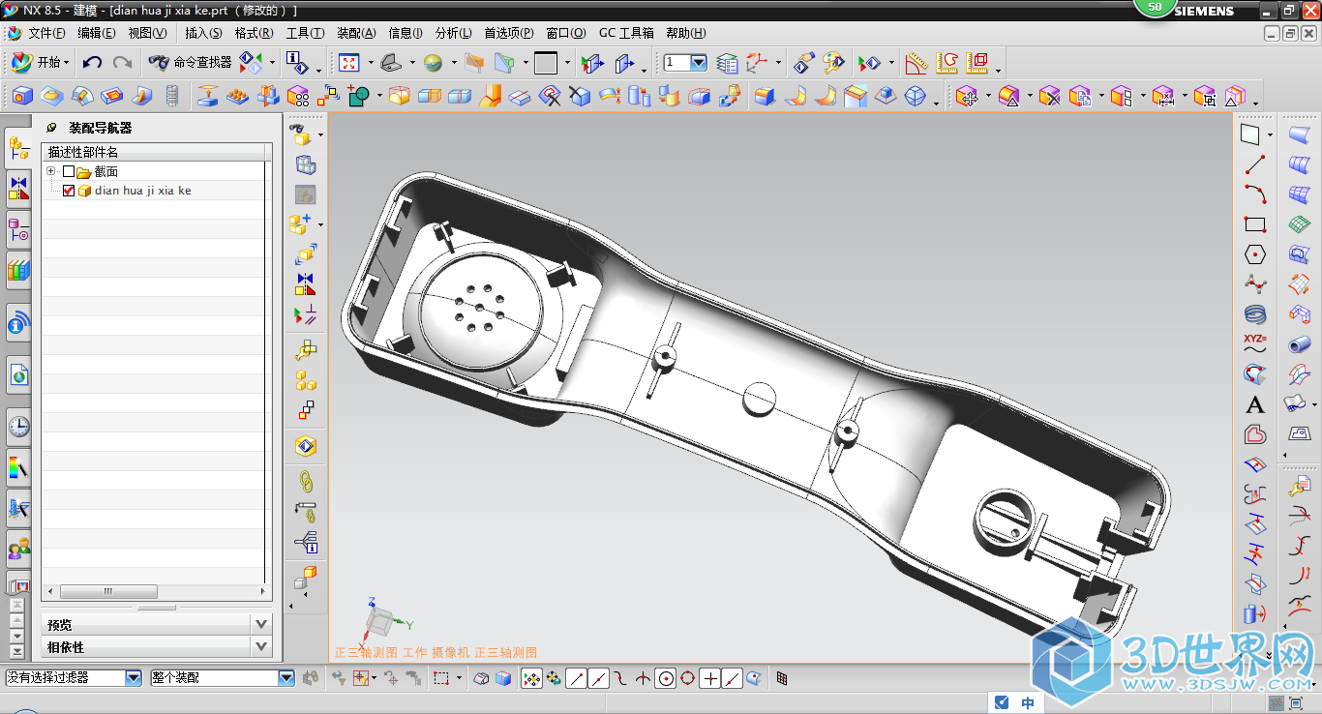Open the History clock side tab

coord(18,426)
